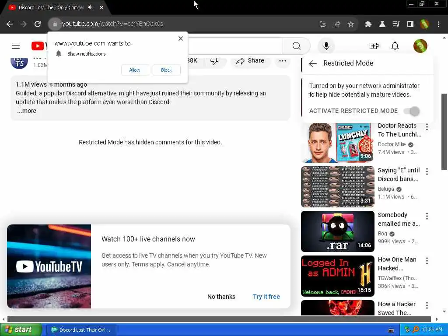Open options for How One Man Hacked video
The width and height of the screenshot is (448, 336).
tap(427, 261)
